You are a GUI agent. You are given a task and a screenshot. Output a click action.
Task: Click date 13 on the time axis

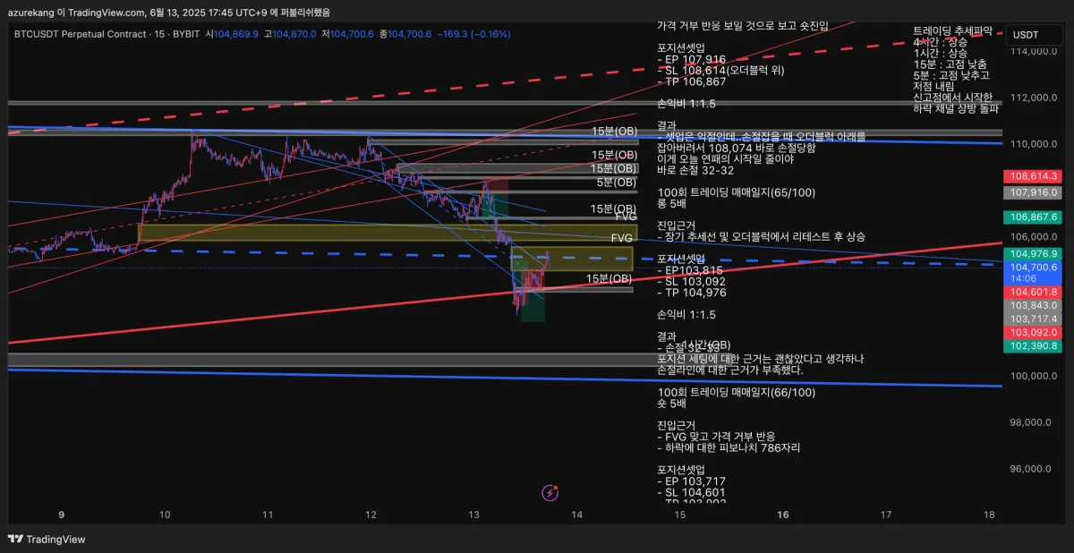(x=473, y=515)
